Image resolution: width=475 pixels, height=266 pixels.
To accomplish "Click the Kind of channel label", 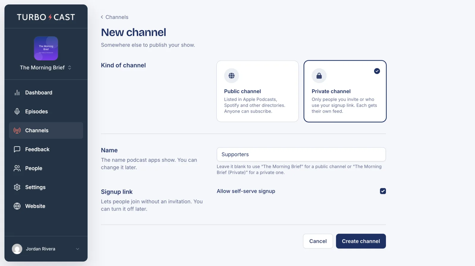I will [123, 65].
